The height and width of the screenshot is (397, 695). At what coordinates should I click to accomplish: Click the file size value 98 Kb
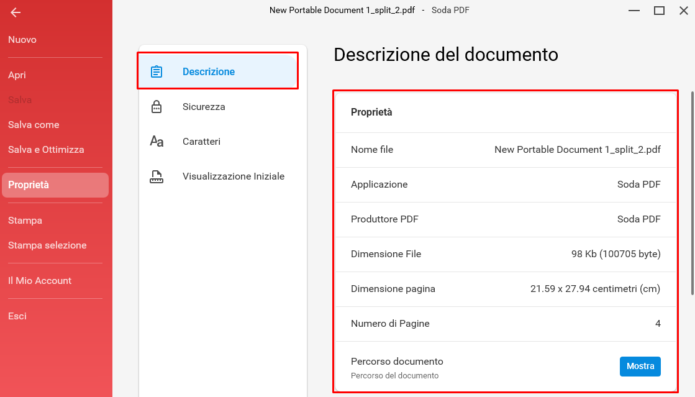[x=616, y=254]
